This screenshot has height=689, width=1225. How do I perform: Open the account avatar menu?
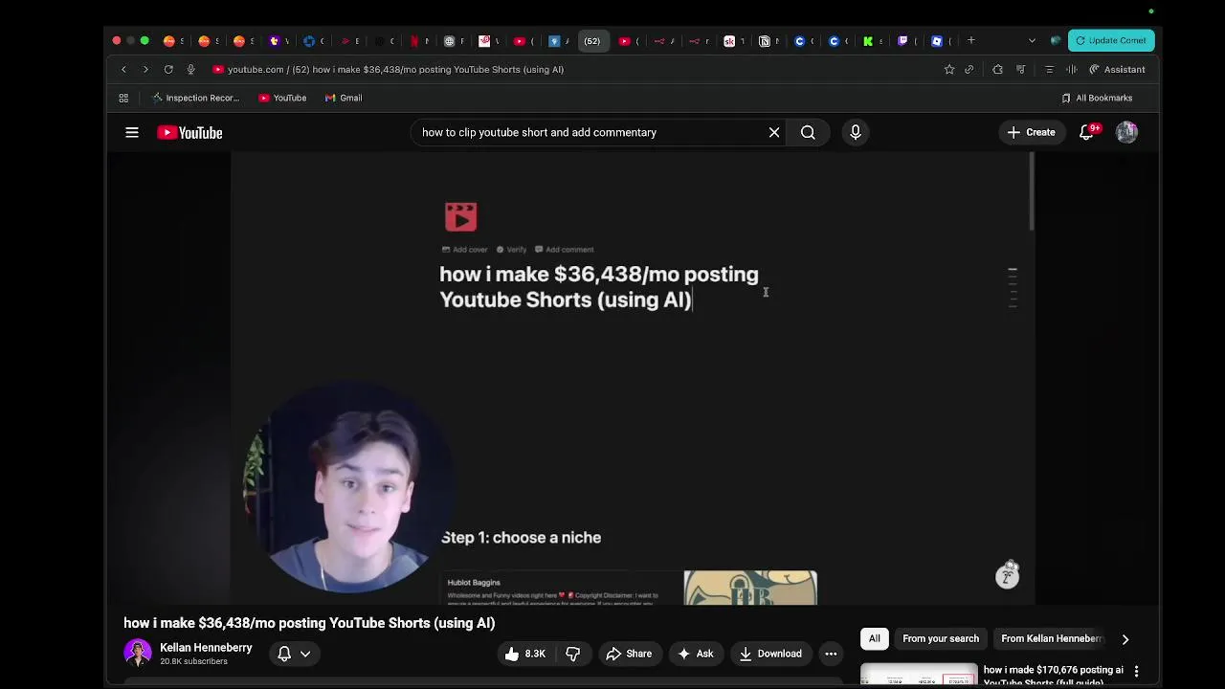coord(1126,133)
